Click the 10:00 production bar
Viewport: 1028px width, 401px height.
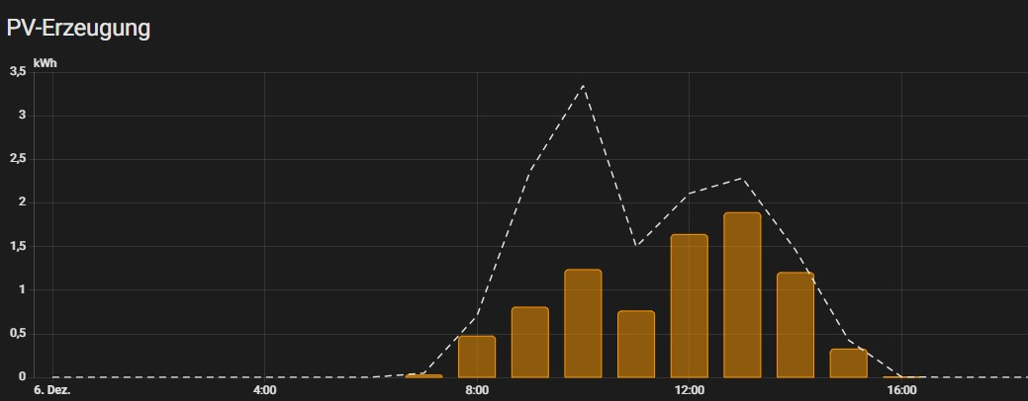pyautogui.click(x=583, y=323)
